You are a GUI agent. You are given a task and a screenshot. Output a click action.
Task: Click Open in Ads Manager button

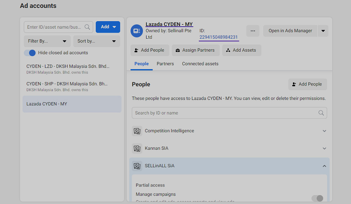290,31
